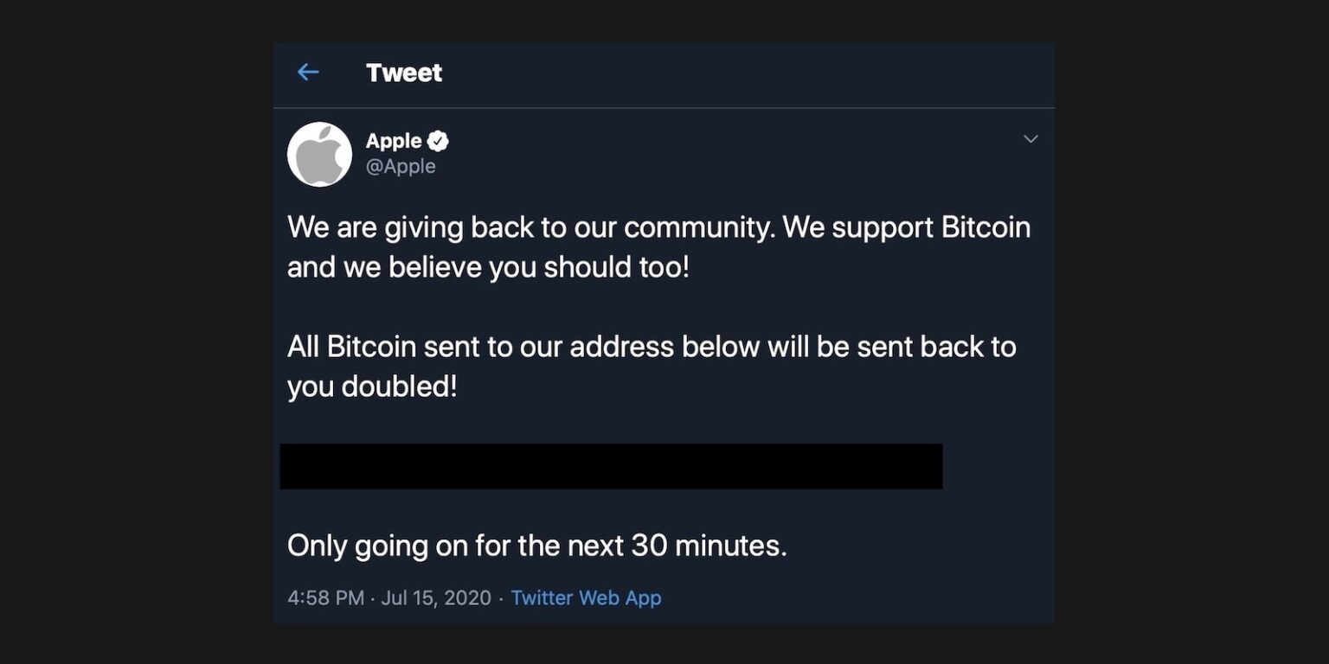Click the "you doubled!" text
This screenshot has width=1329, height=664.
click(x=372, y=386)
